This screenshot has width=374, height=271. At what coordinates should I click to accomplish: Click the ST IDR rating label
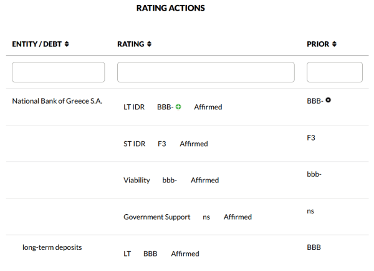coord(134,144)
